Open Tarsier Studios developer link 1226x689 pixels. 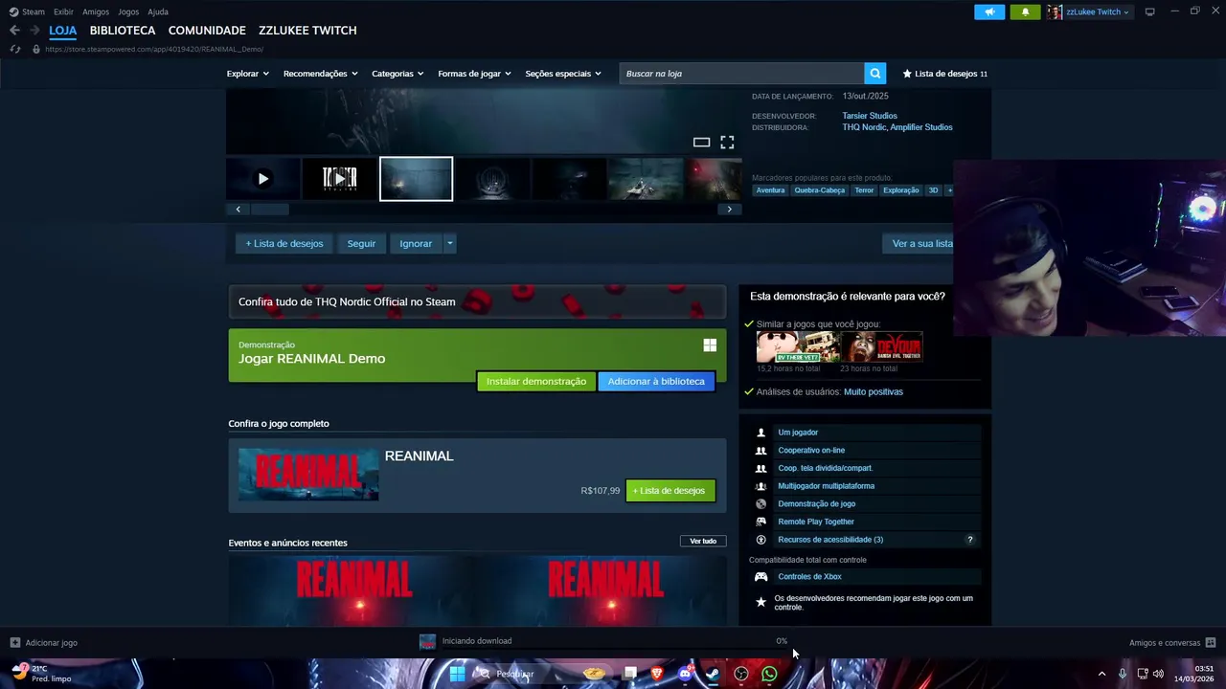(x=870, y=116)
